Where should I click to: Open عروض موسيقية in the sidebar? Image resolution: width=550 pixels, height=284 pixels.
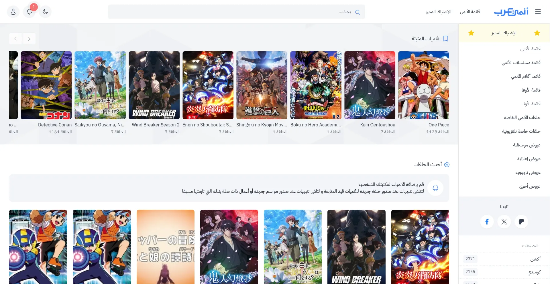(x=527, y=145)
